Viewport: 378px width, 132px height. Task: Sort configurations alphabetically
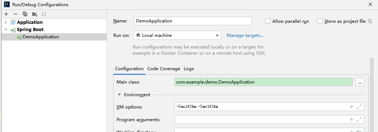[x=44, y=14]
